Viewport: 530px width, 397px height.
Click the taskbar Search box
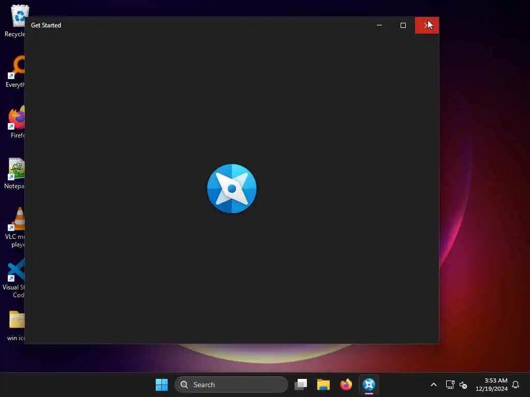point(231,385)
